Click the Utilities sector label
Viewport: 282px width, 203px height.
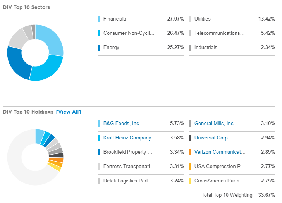tap(202, 19)
